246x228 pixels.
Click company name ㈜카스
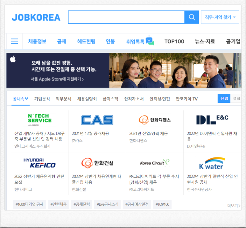pos(77,141)
